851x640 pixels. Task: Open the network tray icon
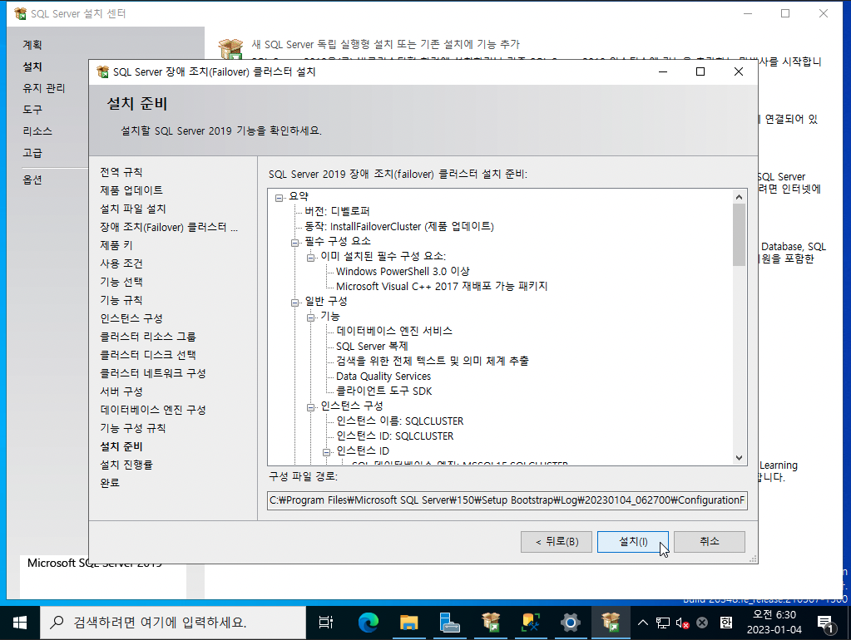[663, 623]
